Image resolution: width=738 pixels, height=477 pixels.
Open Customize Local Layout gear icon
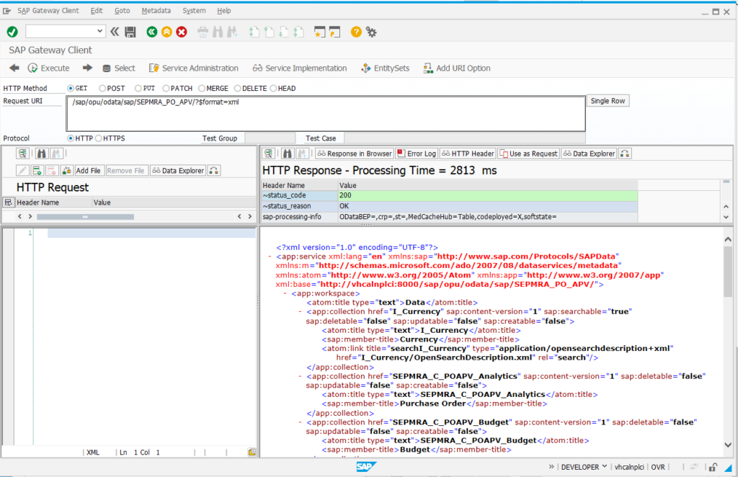point(371,32)
